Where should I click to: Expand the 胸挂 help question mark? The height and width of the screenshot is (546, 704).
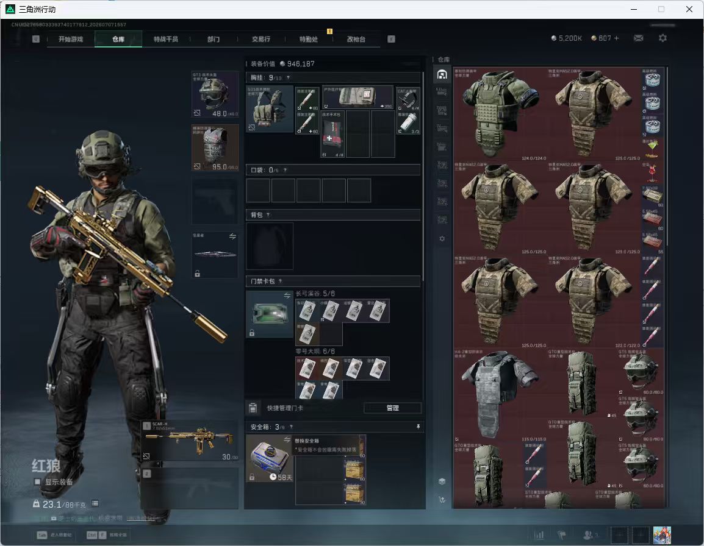[x=288, y=77]
